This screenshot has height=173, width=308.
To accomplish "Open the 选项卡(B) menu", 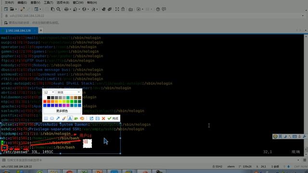I will tap(63, 2).
